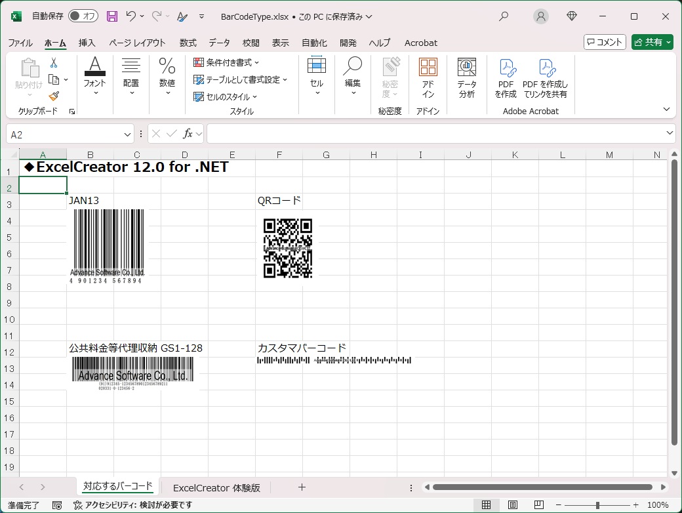The height and width of the screenshot is (513, 682).
Task: Click the コメント button
Action: click(605, 42)
